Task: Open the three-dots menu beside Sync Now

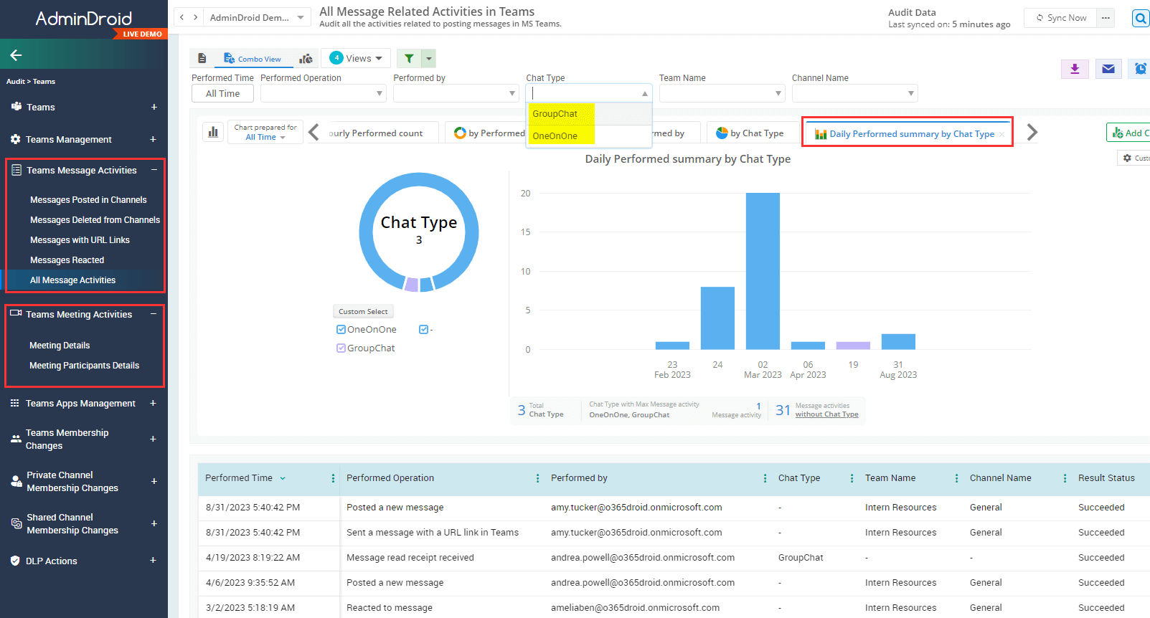Action: [x=1106, y=18]
